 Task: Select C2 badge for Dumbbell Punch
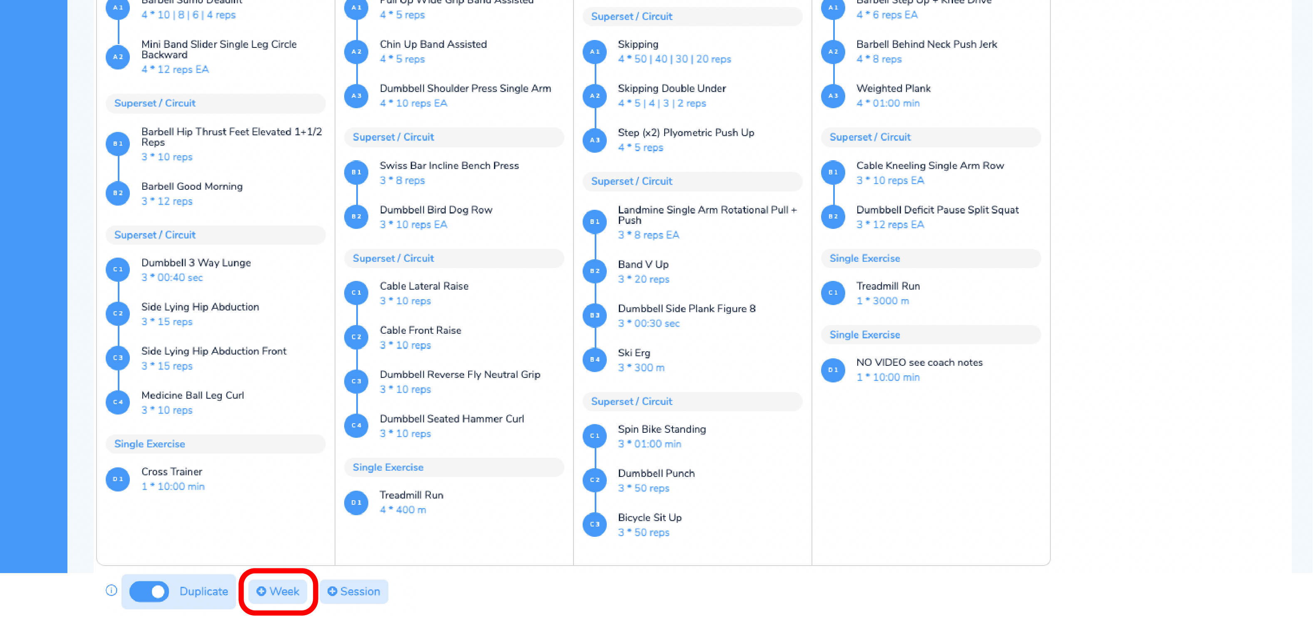click(x=595, y=480)
